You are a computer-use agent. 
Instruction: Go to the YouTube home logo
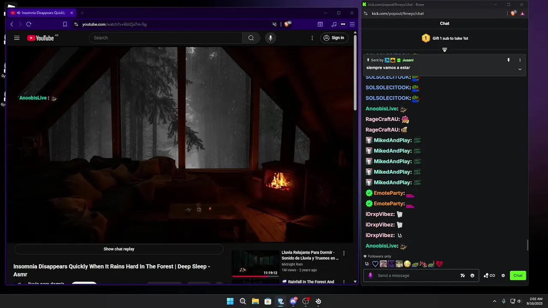(x=41, y=38)
